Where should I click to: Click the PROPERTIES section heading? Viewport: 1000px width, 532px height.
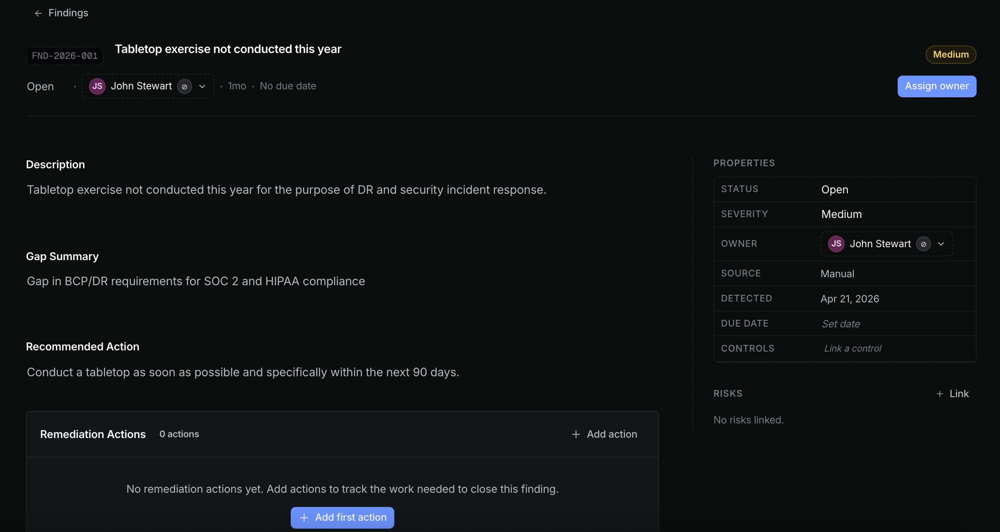click(x=744, y=163)
